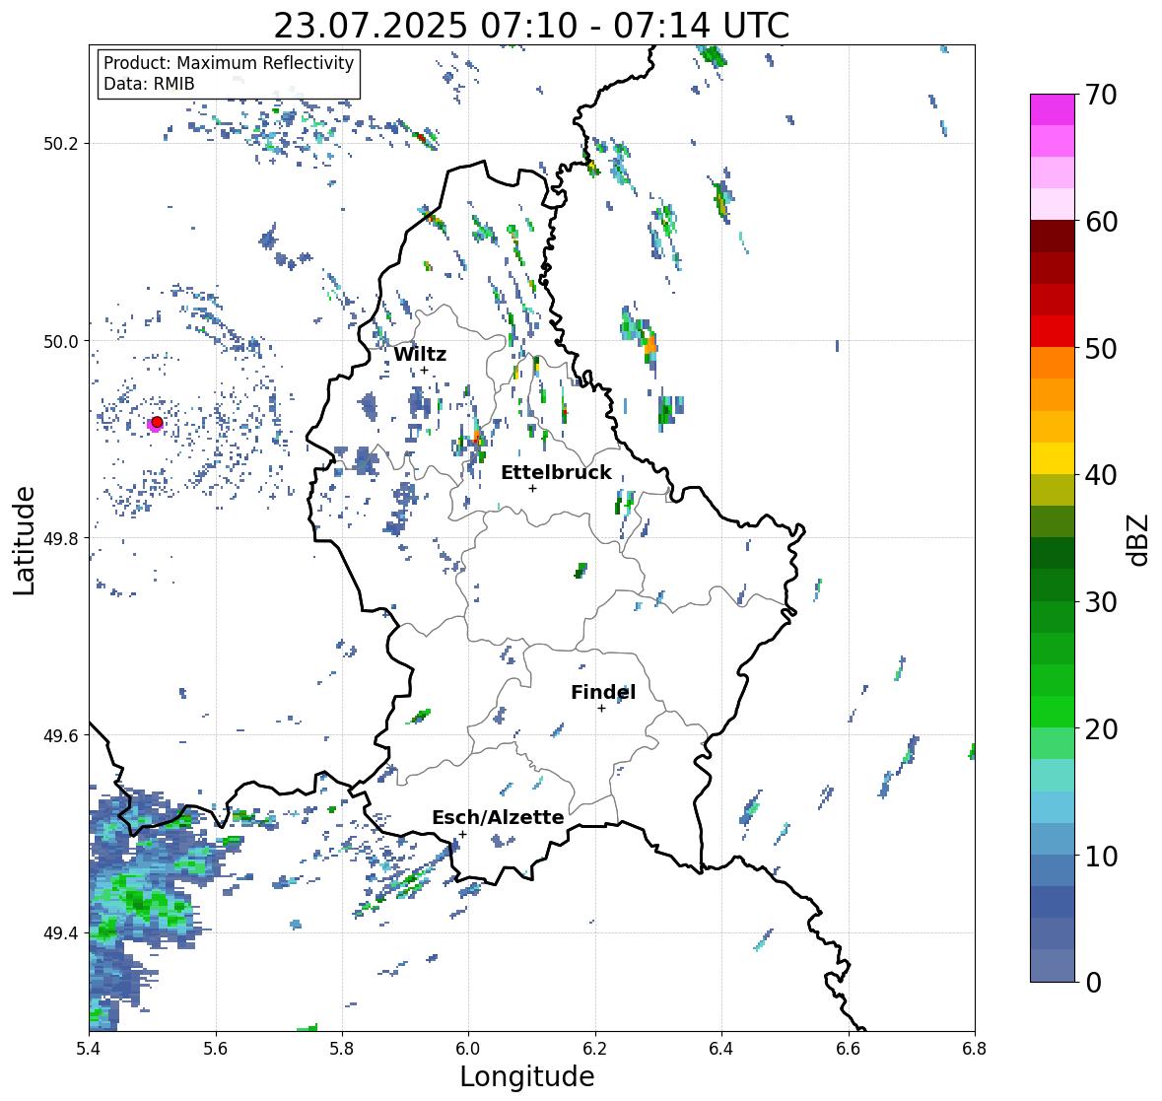
Task: Click the 60 tick on colorbar
Action: pos(1101,222)
